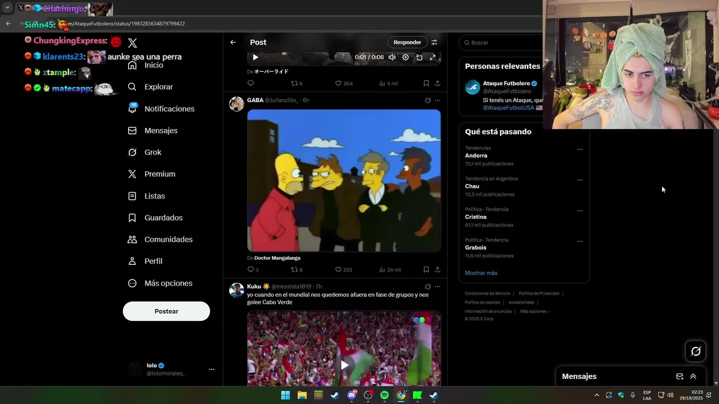Reply to GABA's post with 3 replies

pyautogui.click(x=253, y=269)
